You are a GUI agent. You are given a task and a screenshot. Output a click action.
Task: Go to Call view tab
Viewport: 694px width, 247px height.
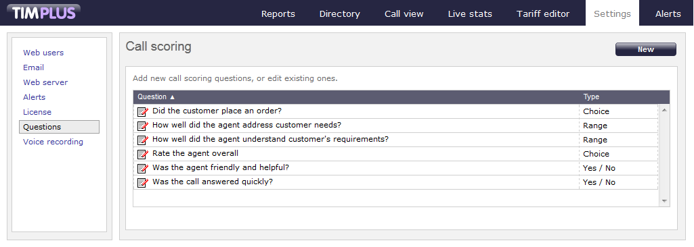point(404,13)
